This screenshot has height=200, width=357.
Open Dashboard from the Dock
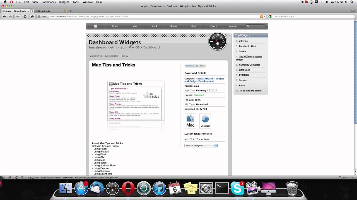113,188
